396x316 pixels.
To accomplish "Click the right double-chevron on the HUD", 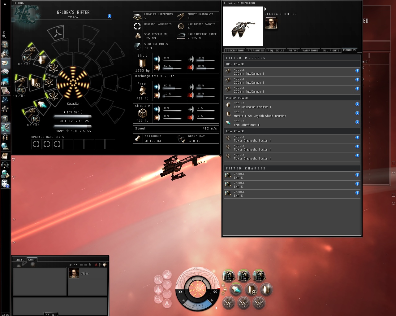I will pos(215,292).
